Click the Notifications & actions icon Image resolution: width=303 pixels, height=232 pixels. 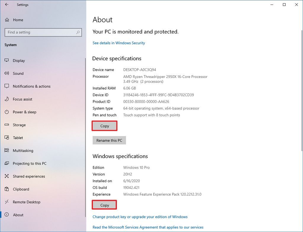(7, 86)
